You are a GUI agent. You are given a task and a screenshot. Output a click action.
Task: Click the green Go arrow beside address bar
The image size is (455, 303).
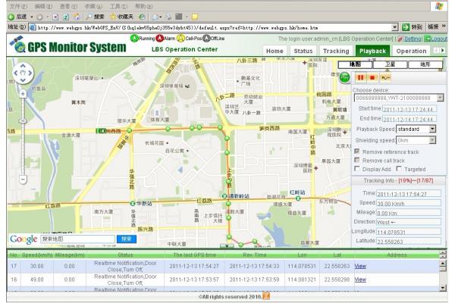pyautogui.click(x=406, y=27)
